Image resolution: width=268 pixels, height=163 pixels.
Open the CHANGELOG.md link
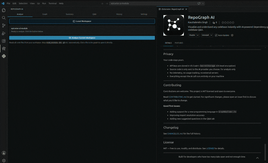point(175,134)
